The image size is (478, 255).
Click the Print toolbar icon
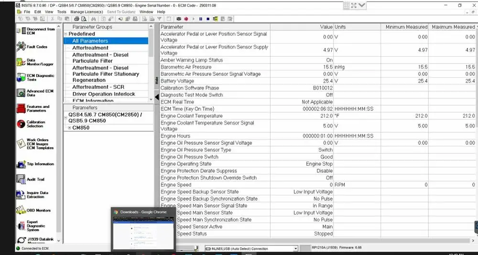pos(76,19)
